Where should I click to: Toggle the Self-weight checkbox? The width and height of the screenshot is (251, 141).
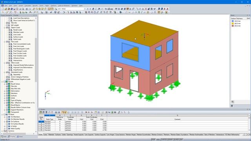click(7, 25)
